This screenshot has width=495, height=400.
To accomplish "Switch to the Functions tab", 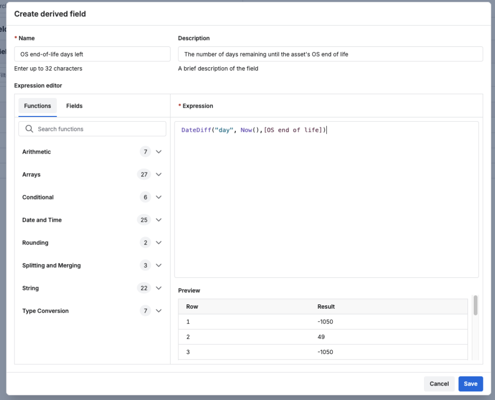I will [38, 106].
